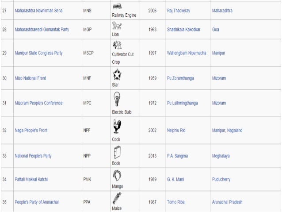Click the Electric Bulb symbol icon

click(x=117, y=99)
